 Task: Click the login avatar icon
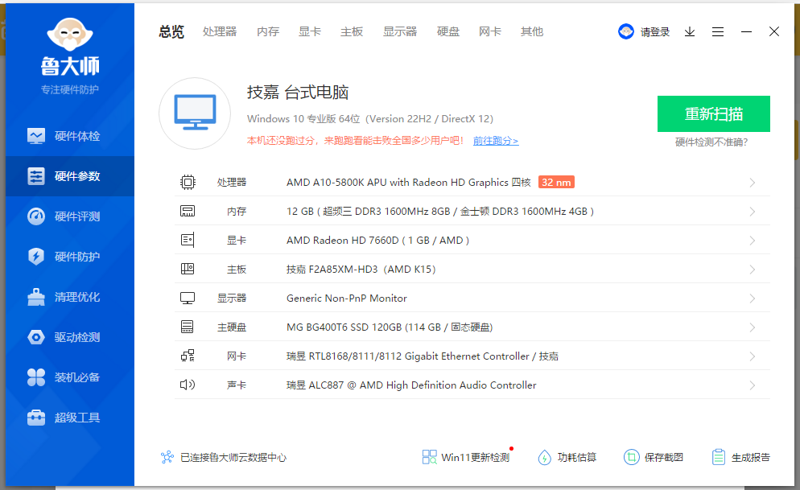(x=626, y=31)
